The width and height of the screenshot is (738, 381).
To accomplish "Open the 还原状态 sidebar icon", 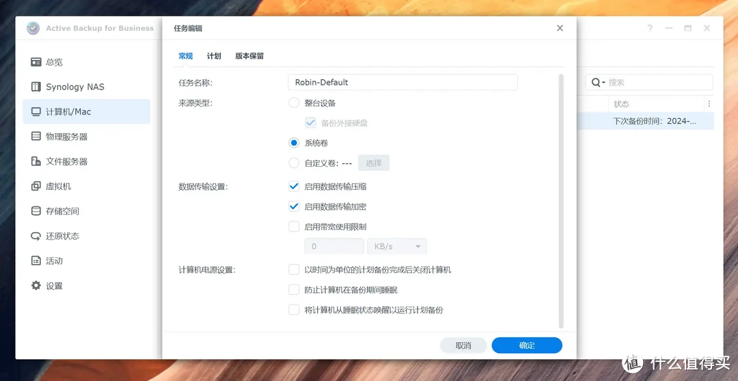I will 36,236.
